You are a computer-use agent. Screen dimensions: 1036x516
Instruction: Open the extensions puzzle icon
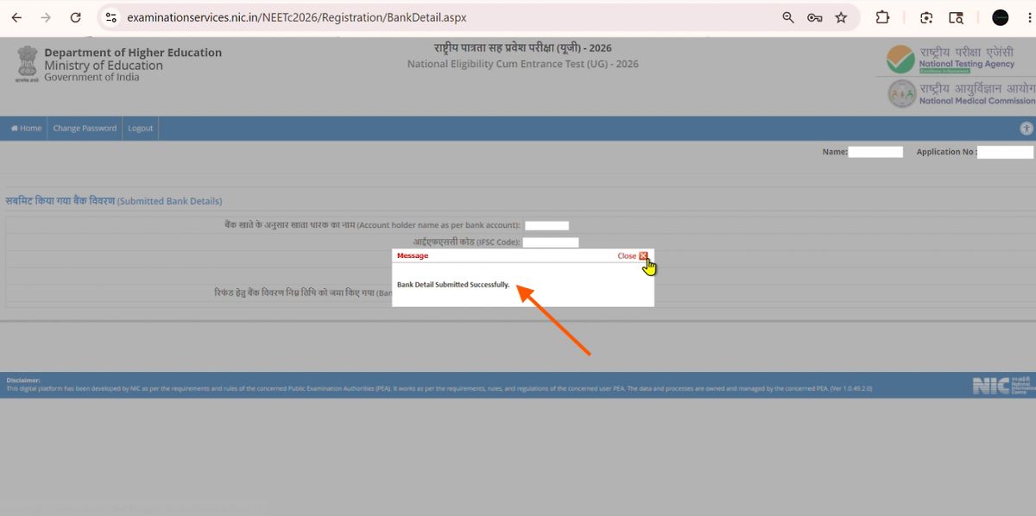(882, 17)
